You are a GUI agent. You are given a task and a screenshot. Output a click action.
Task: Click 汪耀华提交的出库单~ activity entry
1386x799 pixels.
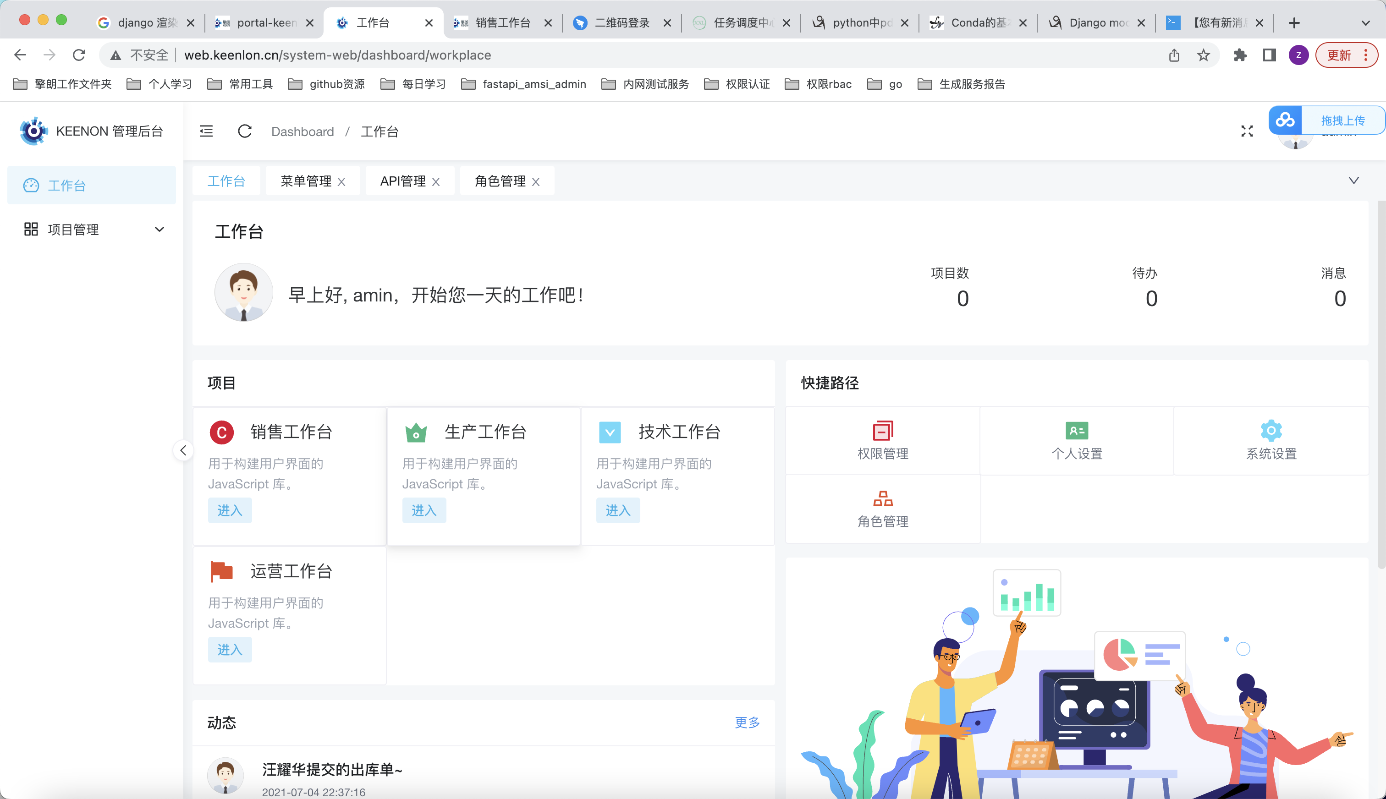332,769
